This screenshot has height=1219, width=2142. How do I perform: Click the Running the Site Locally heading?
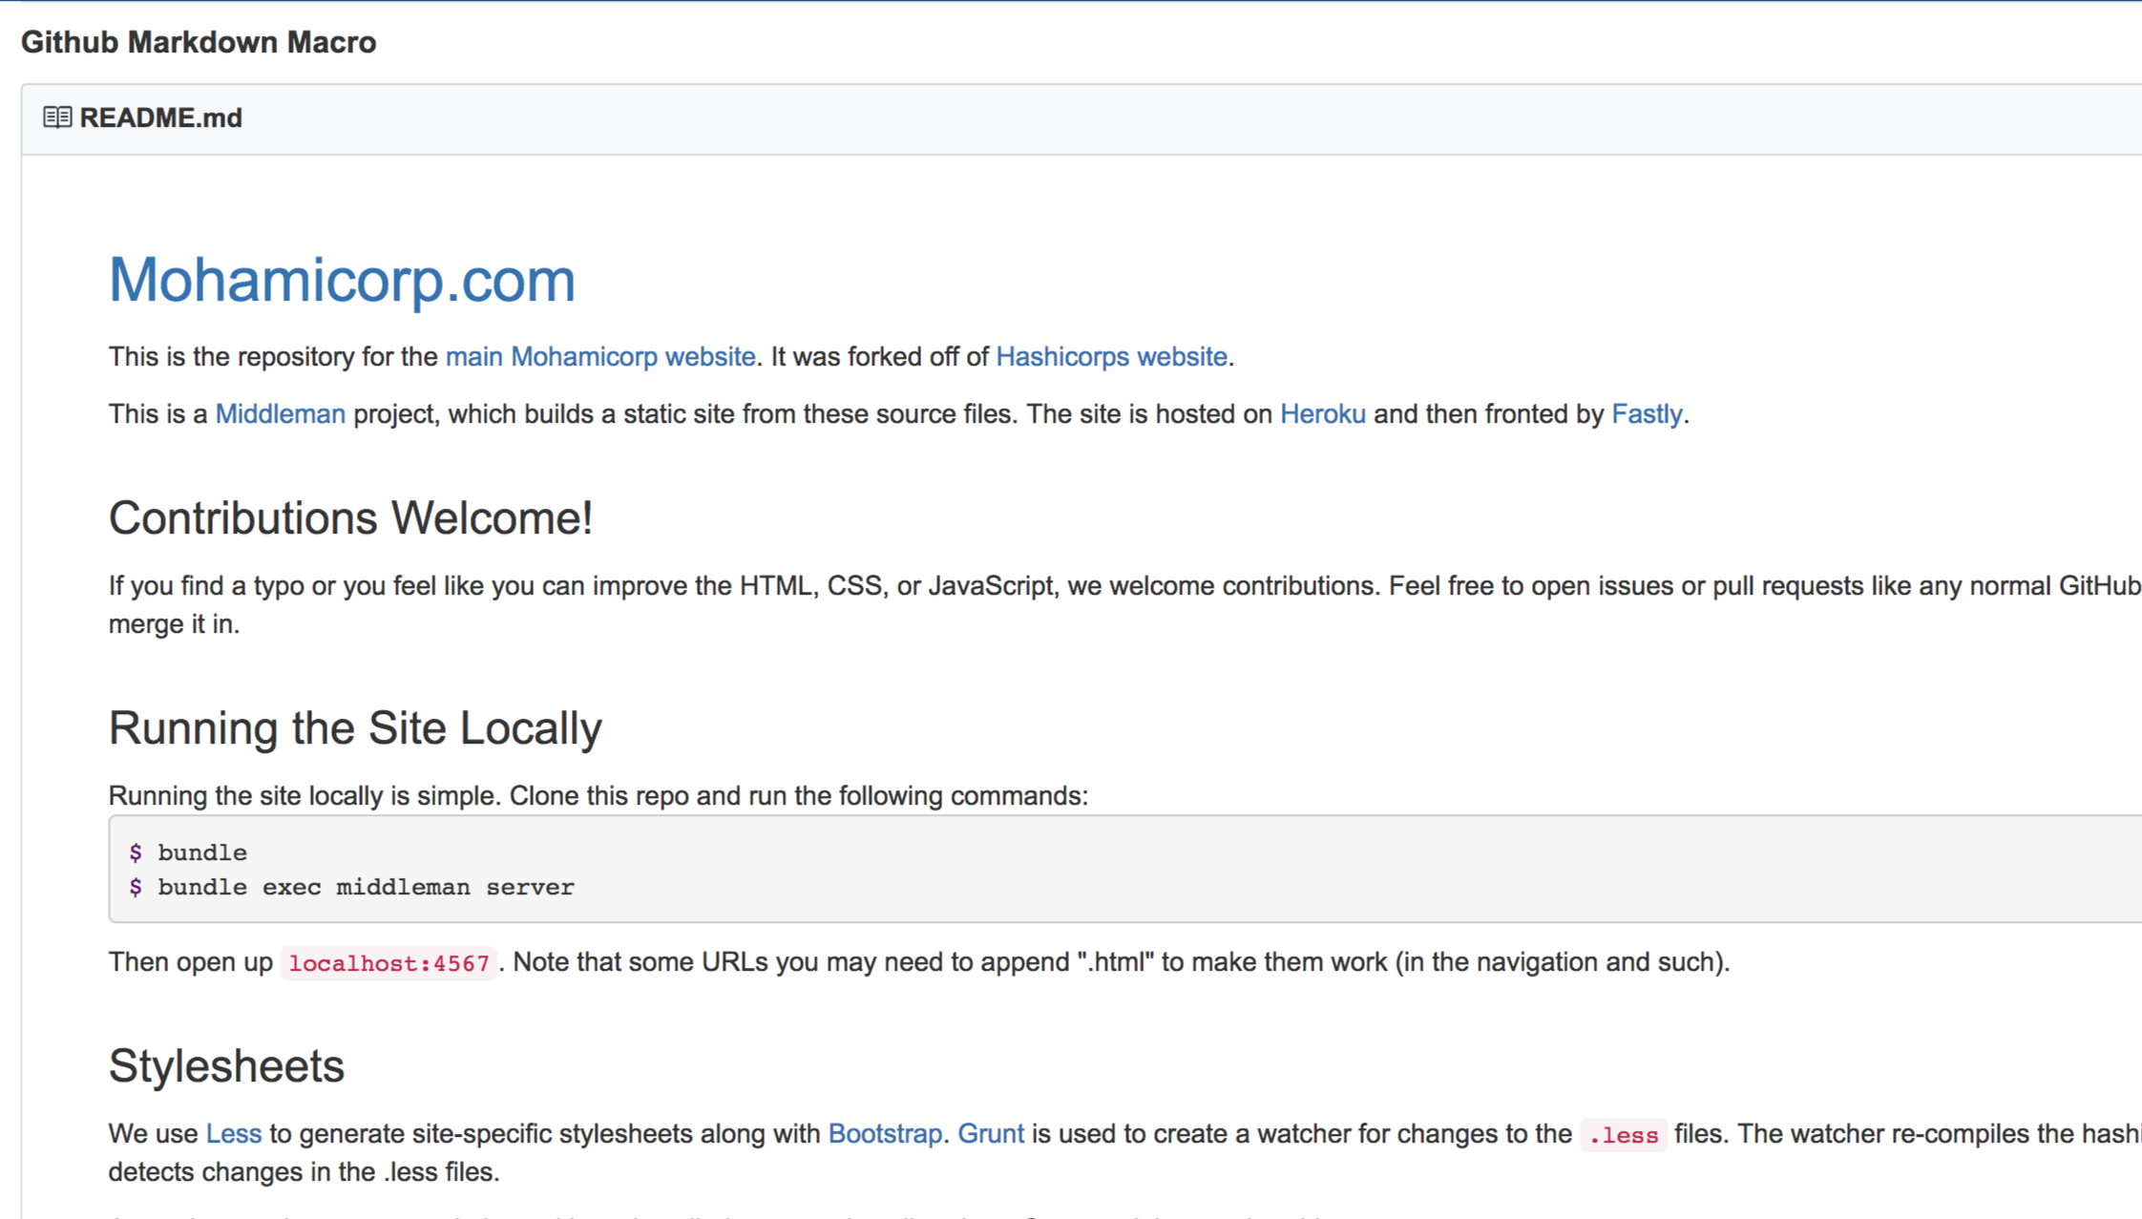[355, 728]
